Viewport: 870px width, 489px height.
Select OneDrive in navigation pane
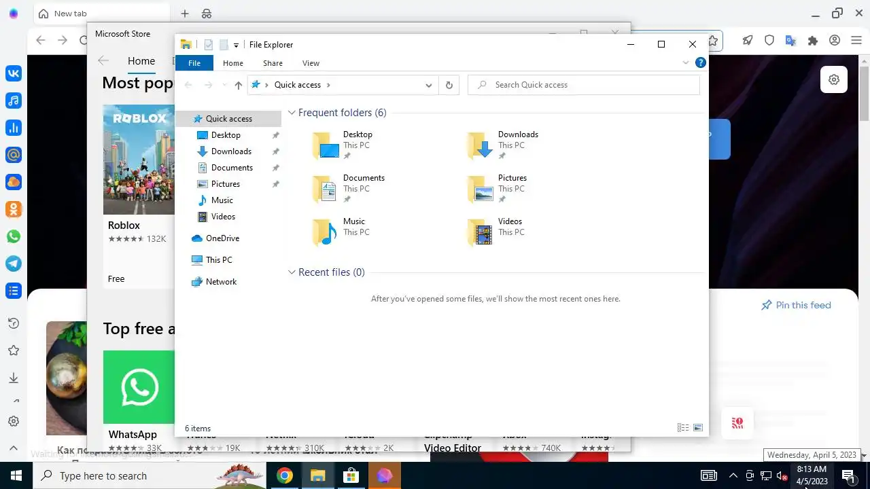[x=222, y=238]
